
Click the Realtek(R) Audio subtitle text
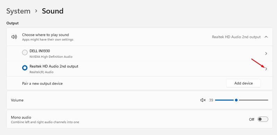pos(42,72)
